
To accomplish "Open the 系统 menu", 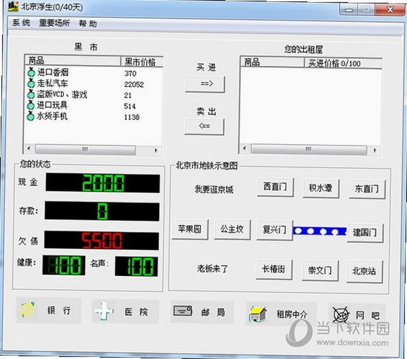I will [21, 23].
